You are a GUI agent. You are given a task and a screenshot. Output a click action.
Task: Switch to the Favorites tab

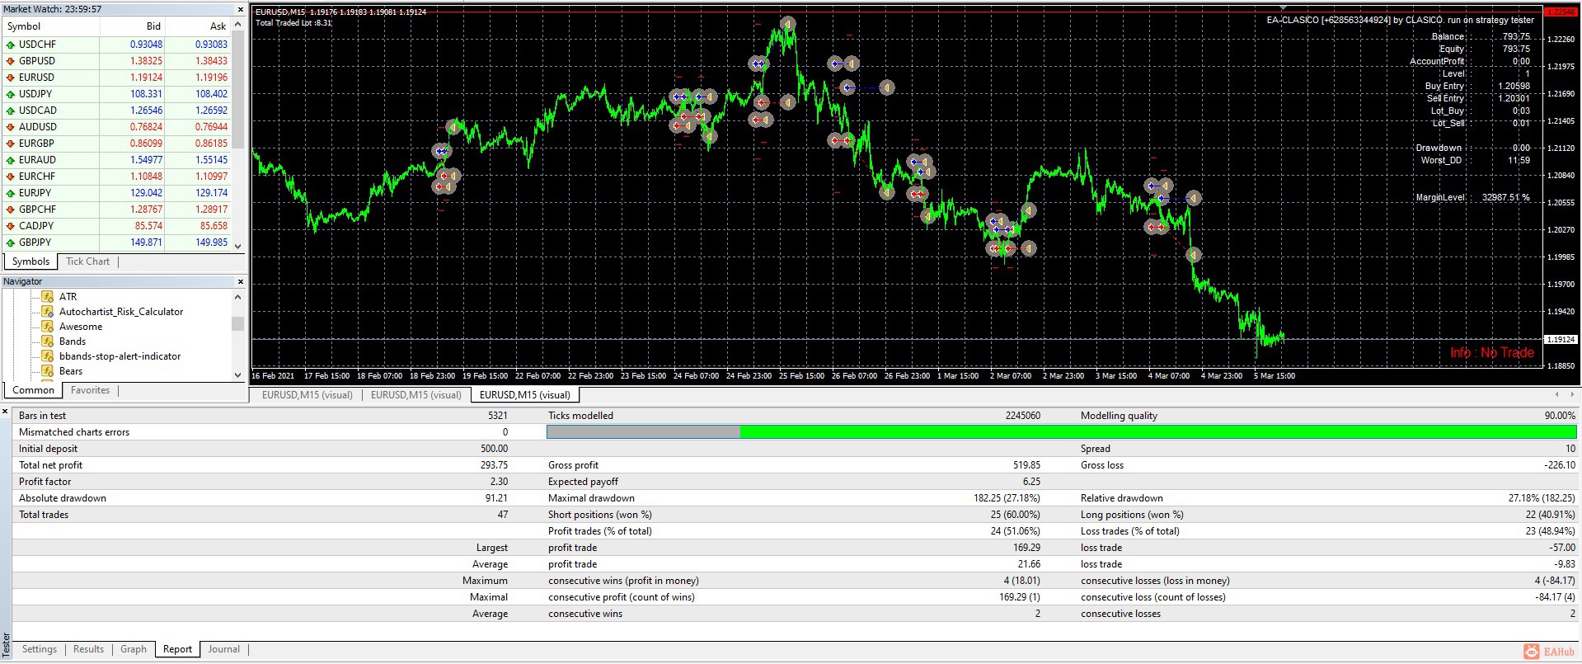tap(90, 390)
